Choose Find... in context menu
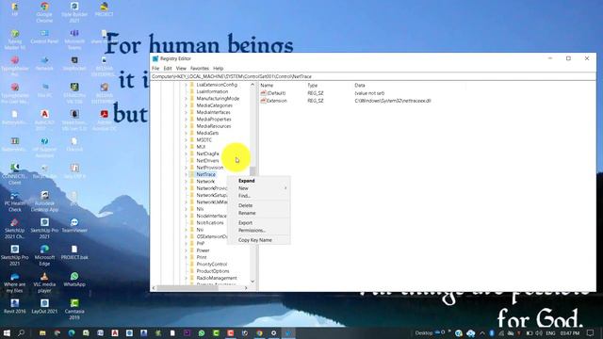 (258, 196)
